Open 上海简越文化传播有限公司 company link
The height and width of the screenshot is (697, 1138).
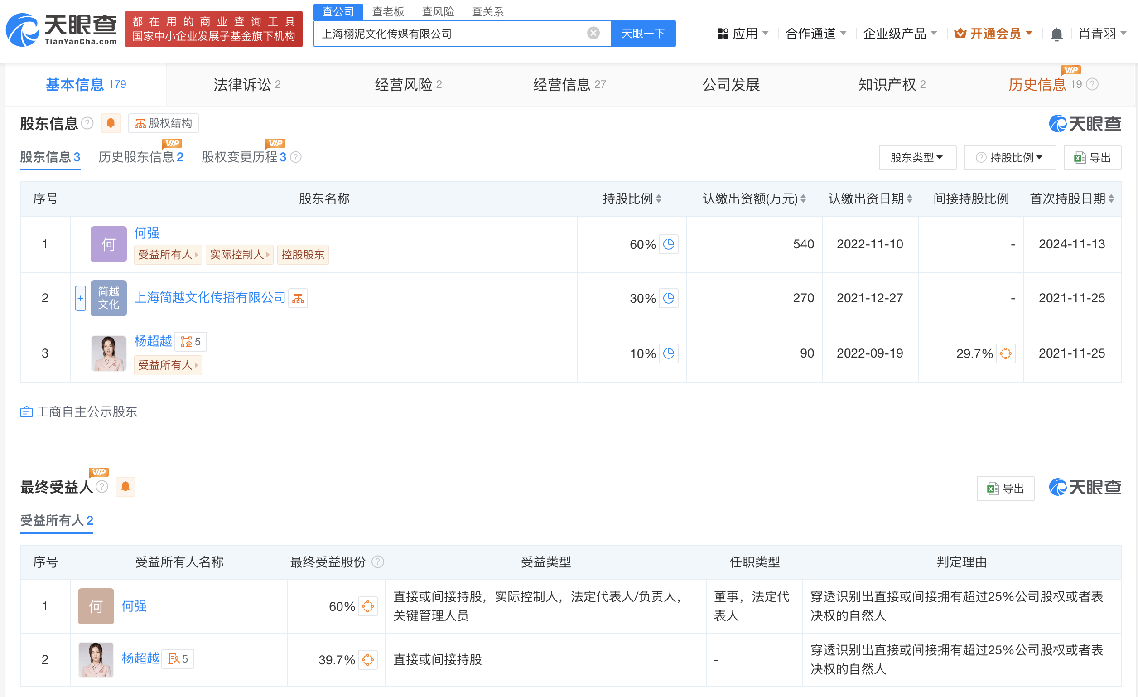click(x=210, y=298)
